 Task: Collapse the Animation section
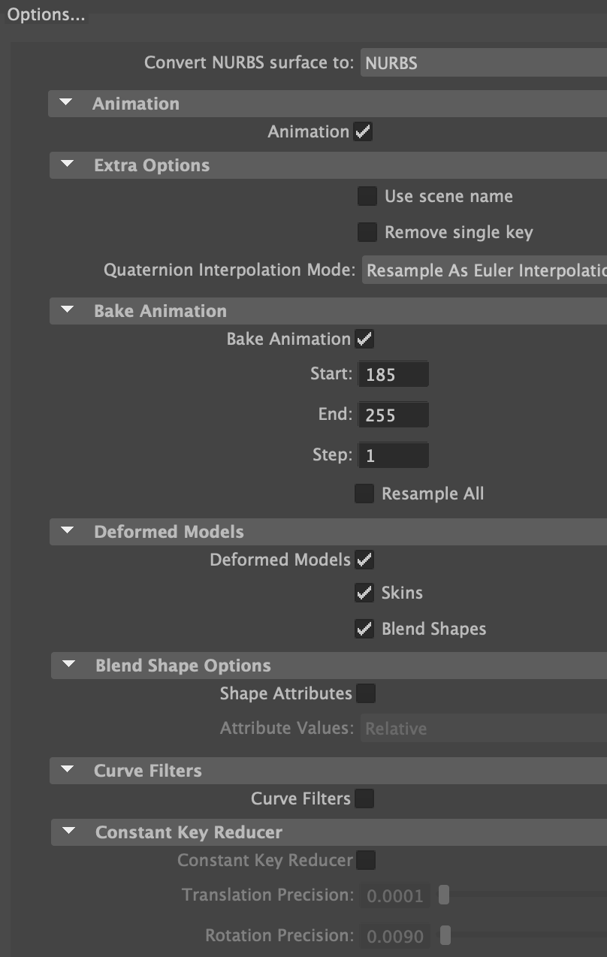click(67, 103)
